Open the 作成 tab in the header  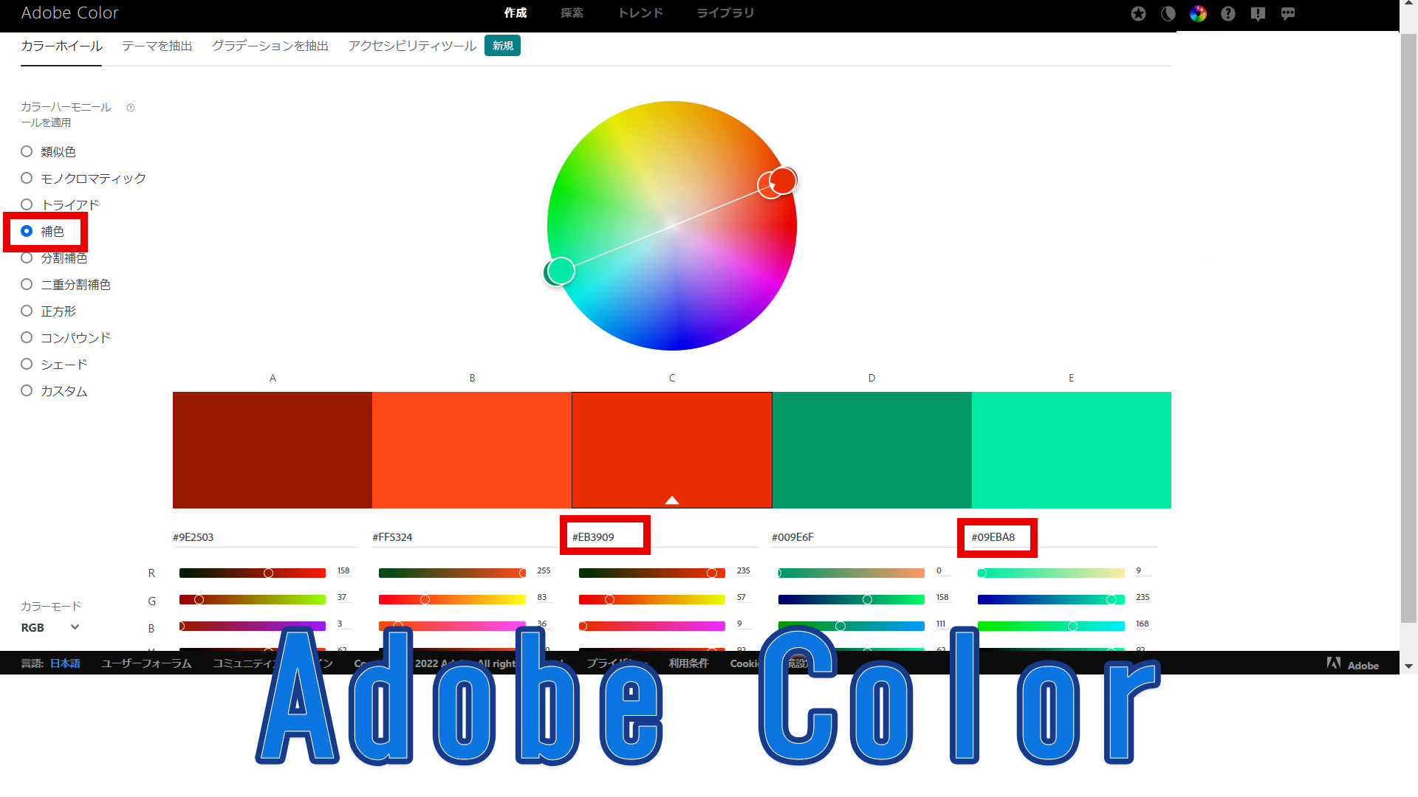(x=516, y=13)
